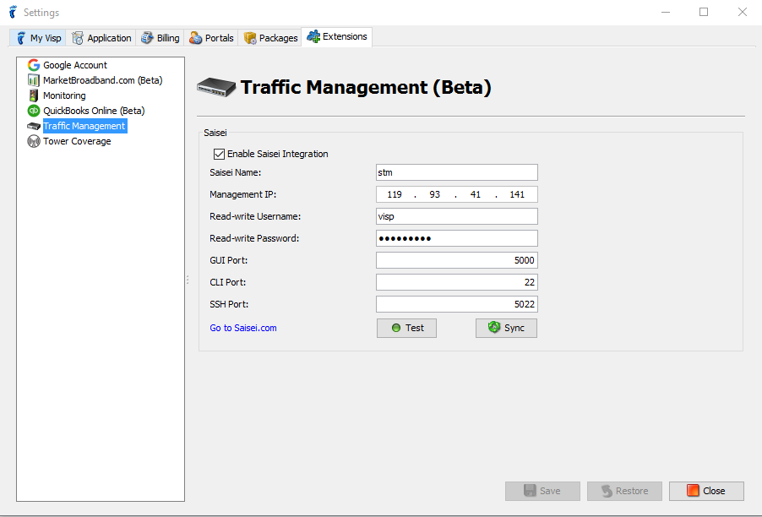Open the Go to Saisei.com link
The image size is (762, 517).
243,328
